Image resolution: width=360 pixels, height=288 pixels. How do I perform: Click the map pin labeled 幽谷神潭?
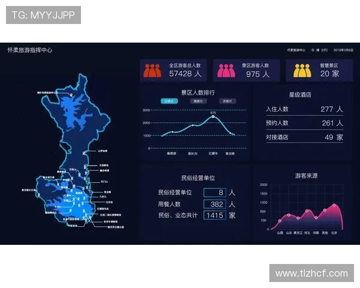(86, 173)
